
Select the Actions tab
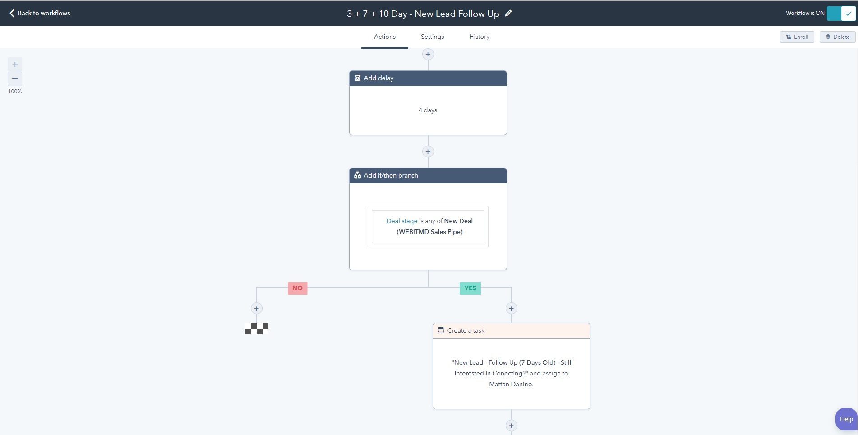(x=384, y=37)
